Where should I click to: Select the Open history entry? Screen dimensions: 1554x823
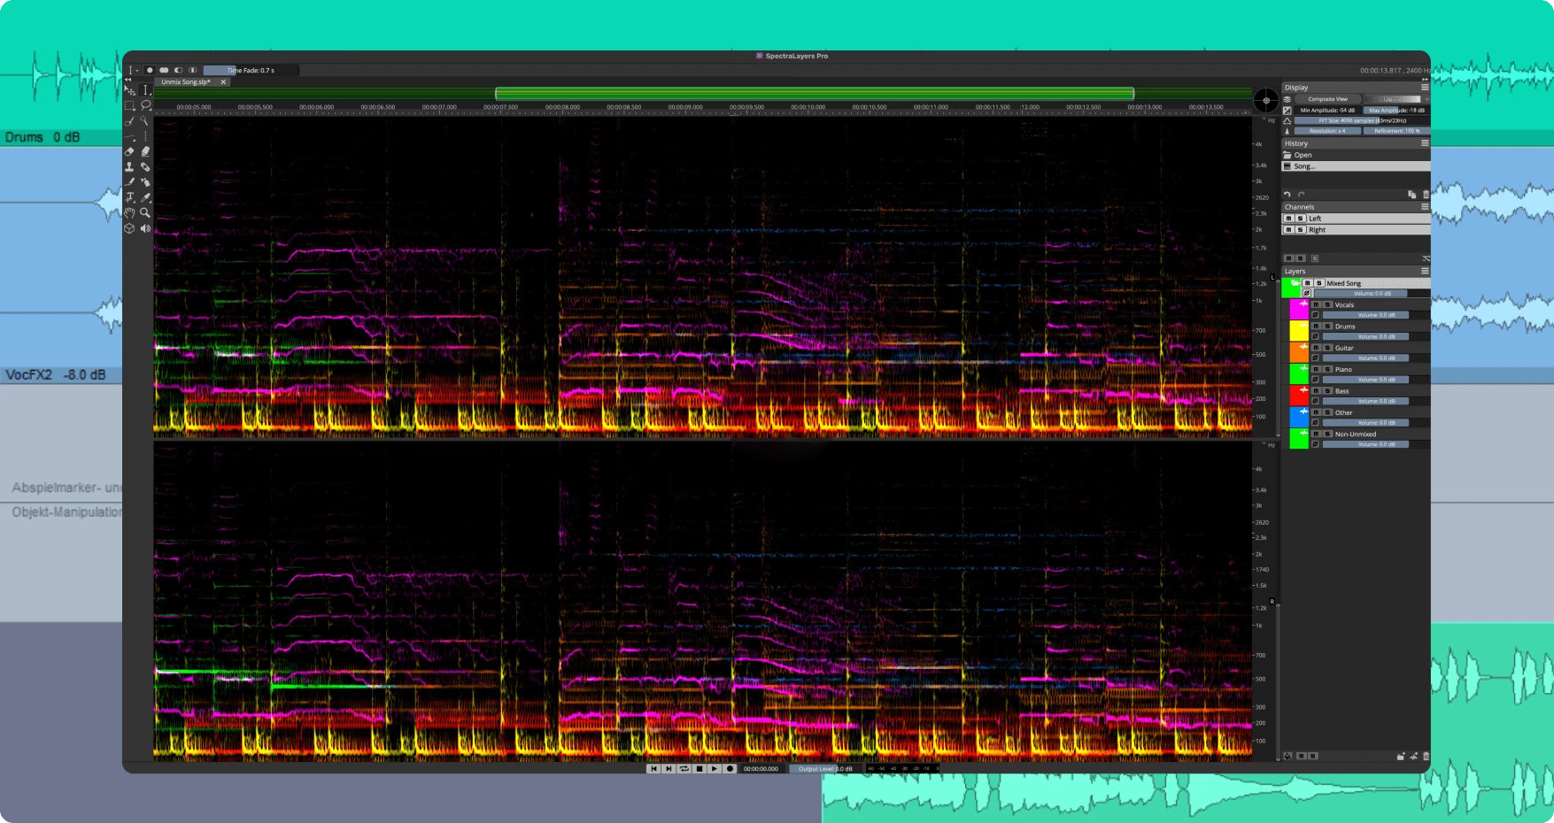click(1356, 155)
